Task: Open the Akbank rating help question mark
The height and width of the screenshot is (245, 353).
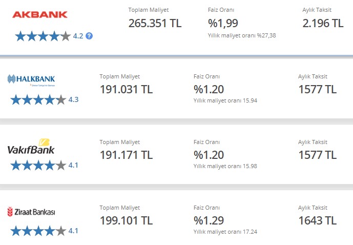Action: [x=89, y=36]
